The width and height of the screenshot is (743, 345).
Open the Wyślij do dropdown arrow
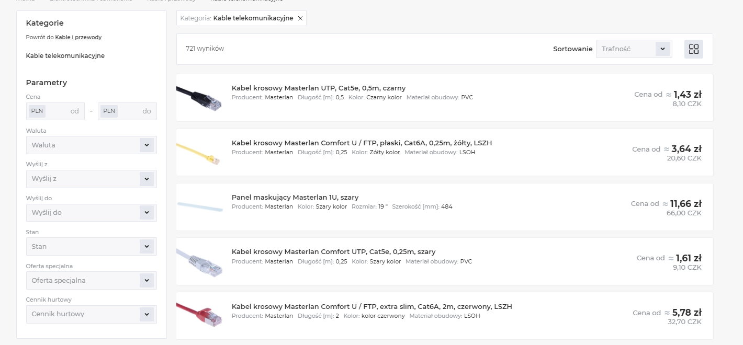point(147,213)
